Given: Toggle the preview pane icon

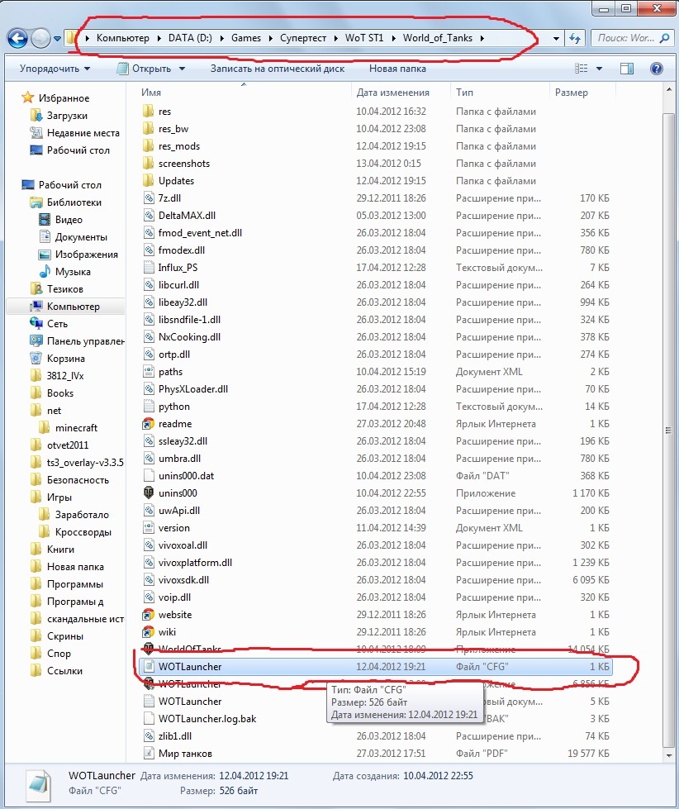Looking at the screenshot, I should pos(627,69).
